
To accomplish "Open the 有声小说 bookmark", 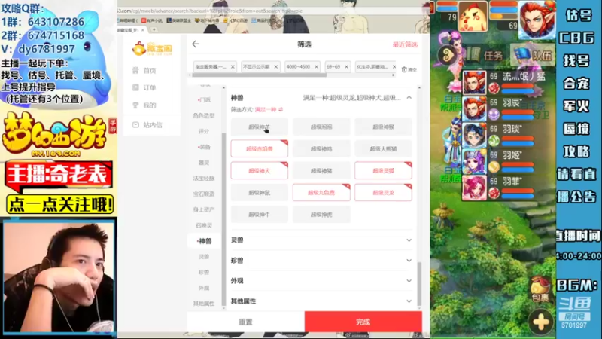I will click(x=152, y=20).
